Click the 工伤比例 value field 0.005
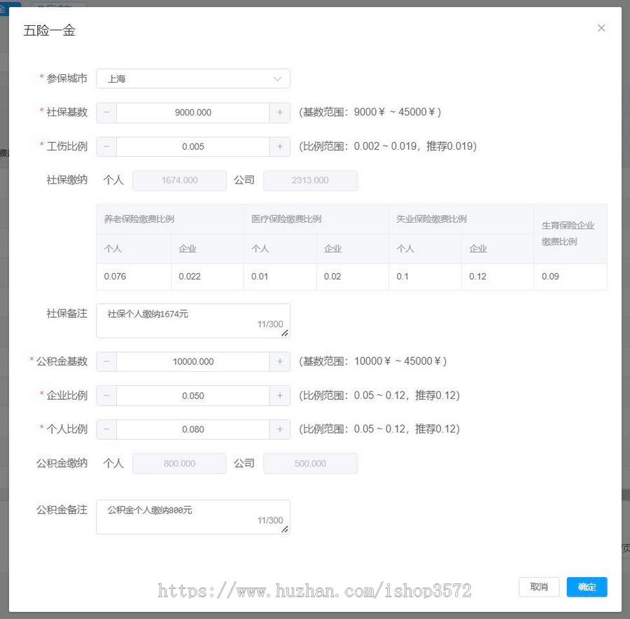630x619 pixels. [x=193, y=146]
